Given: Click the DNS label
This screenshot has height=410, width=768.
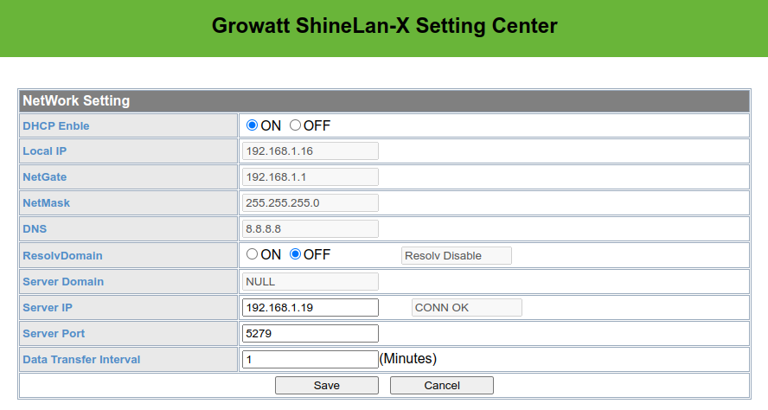Looking at the screenshot, I should pos(35,228).
